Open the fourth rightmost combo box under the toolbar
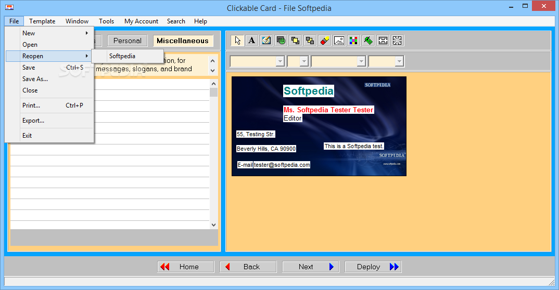 pyautogui.click(x=386, y=61)
